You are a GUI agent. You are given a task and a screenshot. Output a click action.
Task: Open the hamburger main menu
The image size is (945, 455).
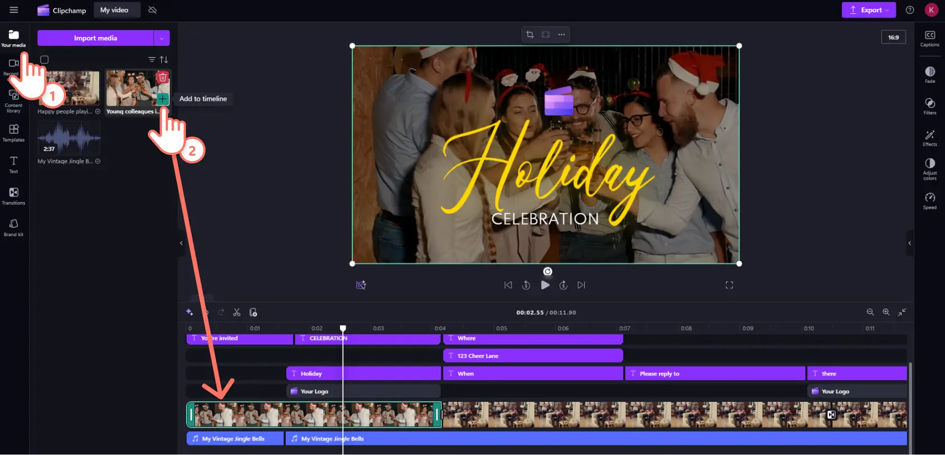(x=14, y=10)
